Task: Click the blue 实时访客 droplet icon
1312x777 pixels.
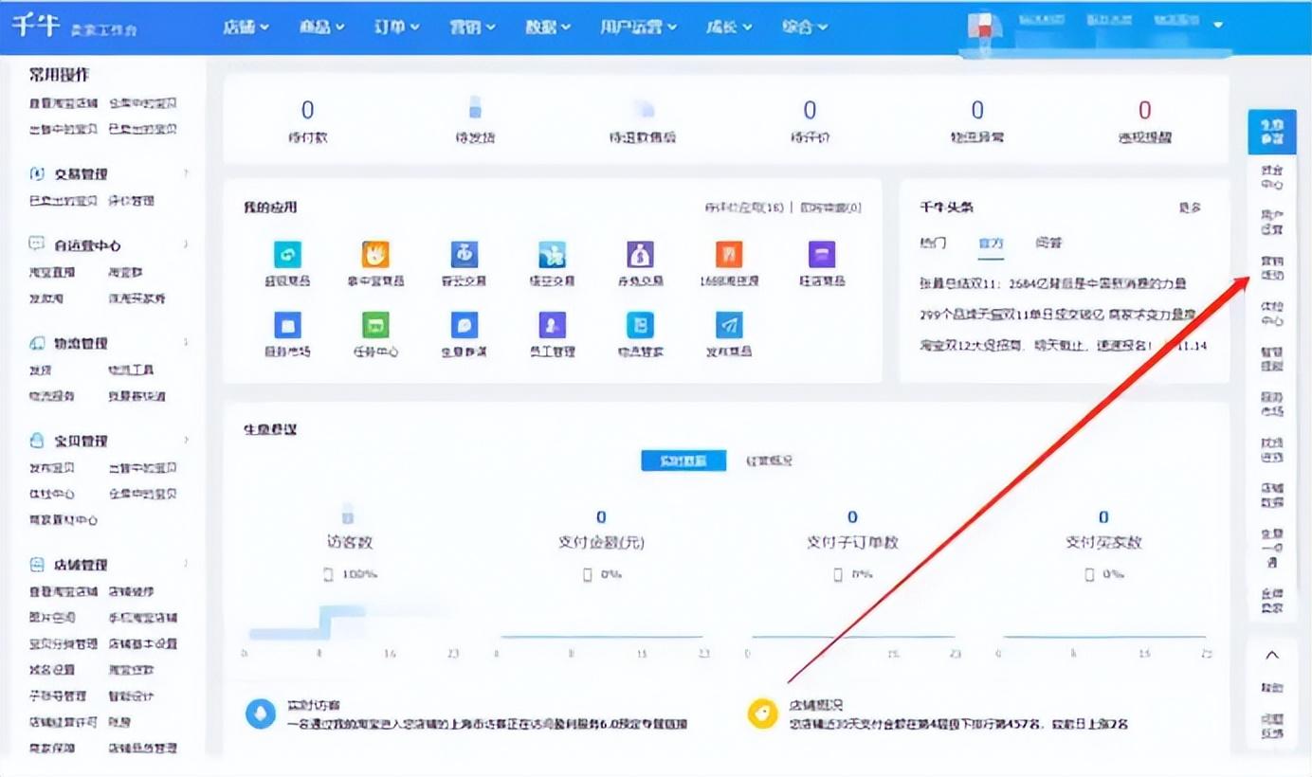Action: click(261, 714)
